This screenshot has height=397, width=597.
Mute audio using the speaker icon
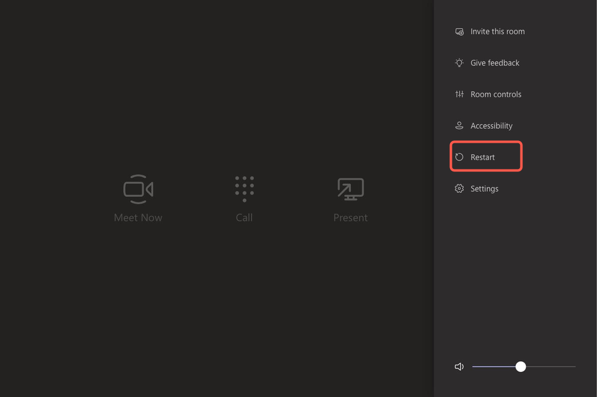(459, 367)
